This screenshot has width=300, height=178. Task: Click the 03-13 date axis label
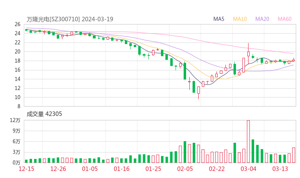(280, 169)
